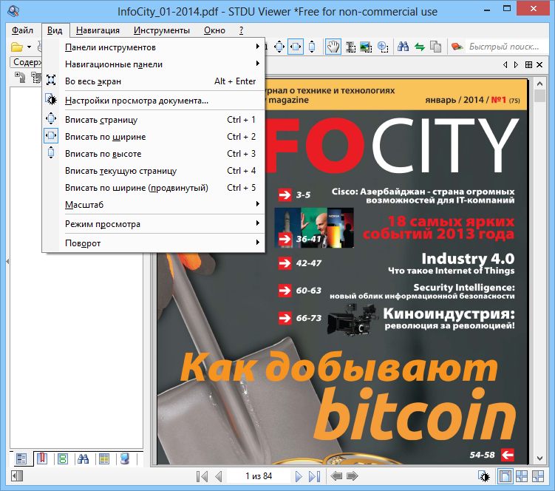Choose Вписать по ширине (продвинутый)
This screenshot has height=491, width=555.
[x=153, y=188]
